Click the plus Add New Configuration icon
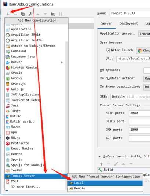The width and height of the screenshot is (150, 196). click(x=8, y=14)
